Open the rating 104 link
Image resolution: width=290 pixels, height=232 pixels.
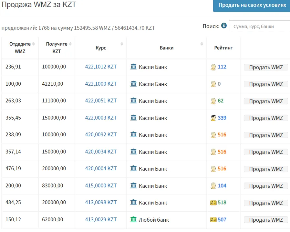point(222,185)
